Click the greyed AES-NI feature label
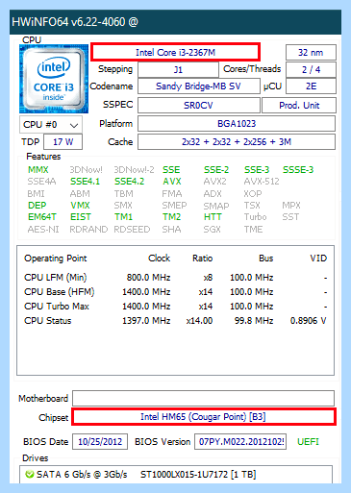 tap(43, 230)
